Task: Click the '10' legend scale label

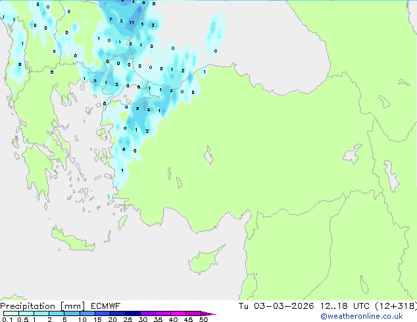Action: coord(82,319)
